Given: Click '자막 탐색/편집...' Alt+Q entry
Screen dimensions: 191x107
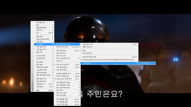Looking at the screenshot, I should point(67,67).
